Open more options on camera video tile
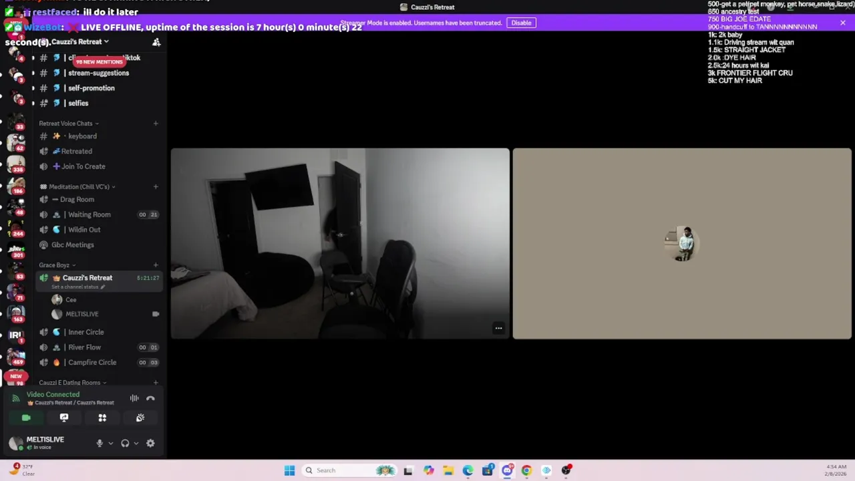 [x=498, y=328]
